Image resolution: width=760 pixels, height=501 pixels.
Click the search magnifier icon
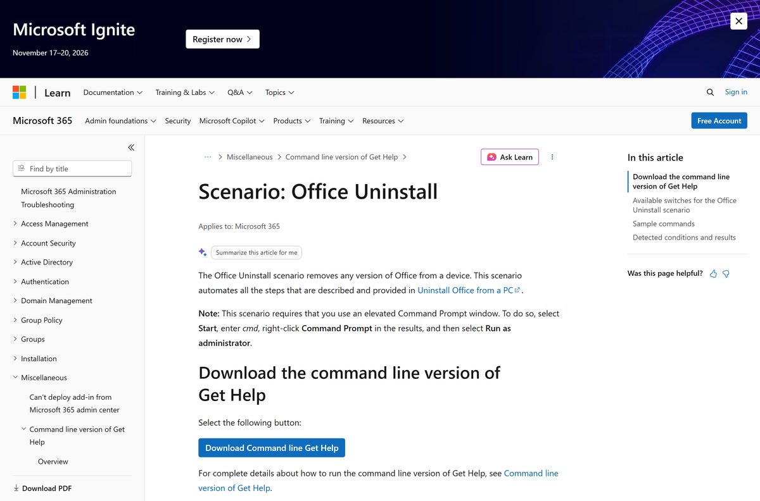(710, 92)
